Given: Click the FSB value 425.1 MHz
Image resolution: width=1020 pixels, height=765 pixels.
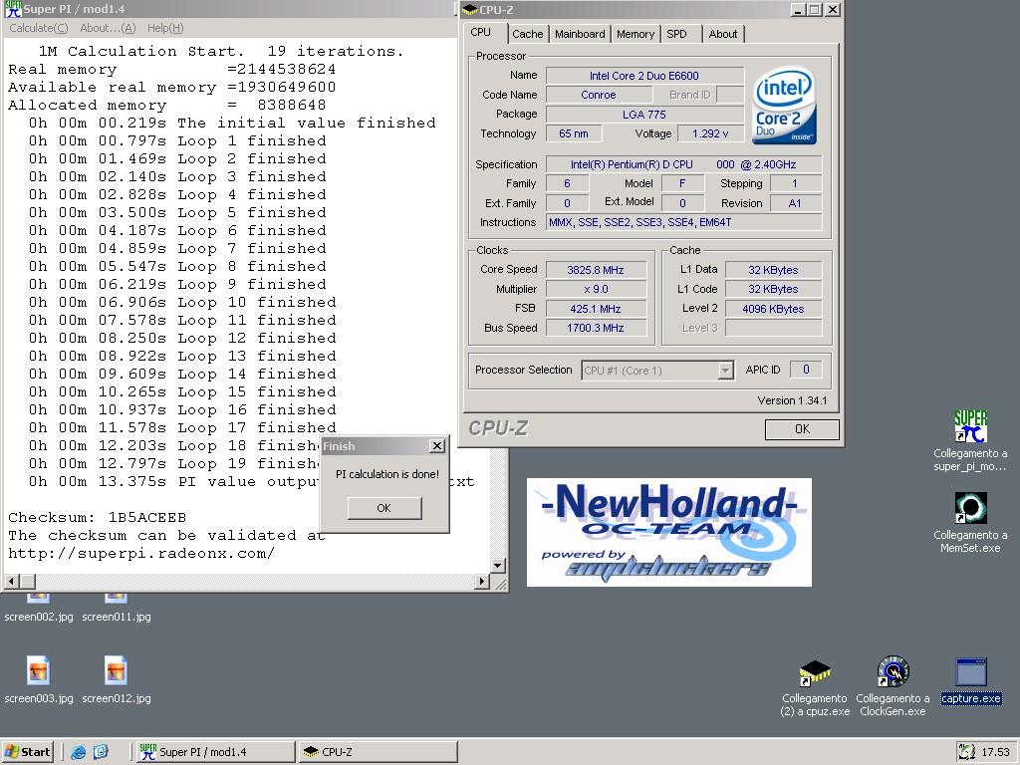Looking at the screenshot, I should [x=596, y=309].
